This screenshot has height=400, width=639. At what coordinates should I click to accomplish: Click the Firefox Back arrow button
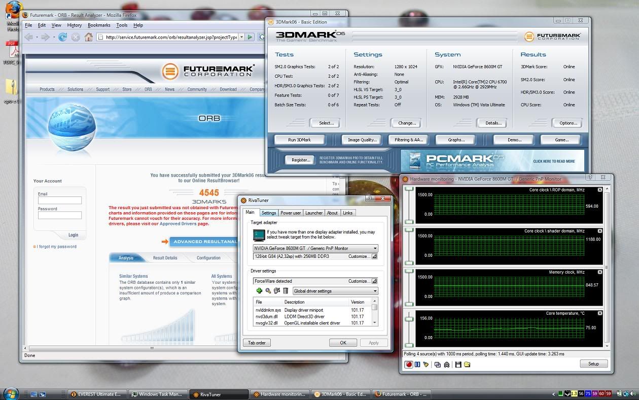click(x=29, y=37)
